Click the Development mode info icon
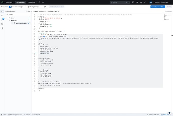The height and width of the screenshot is (116, 173). click(22, 7)
